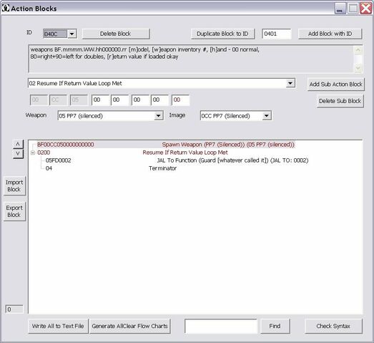Click the description box scroll up arrow
Viewport: 374px width, 343px height.
coord(358,49)
